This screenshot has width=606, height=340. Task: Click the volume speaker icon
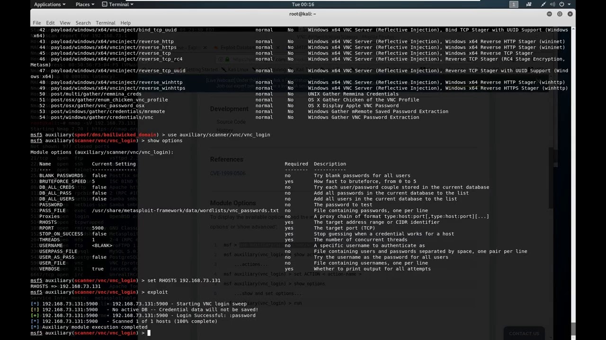click(x=553, y=4)
